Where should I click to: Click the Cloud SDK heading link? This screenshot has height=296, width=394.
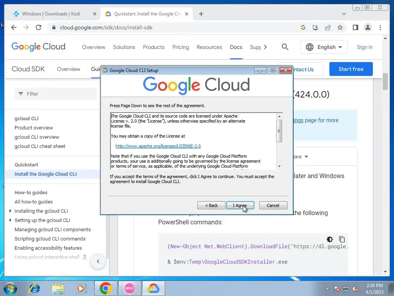[28, 69]
